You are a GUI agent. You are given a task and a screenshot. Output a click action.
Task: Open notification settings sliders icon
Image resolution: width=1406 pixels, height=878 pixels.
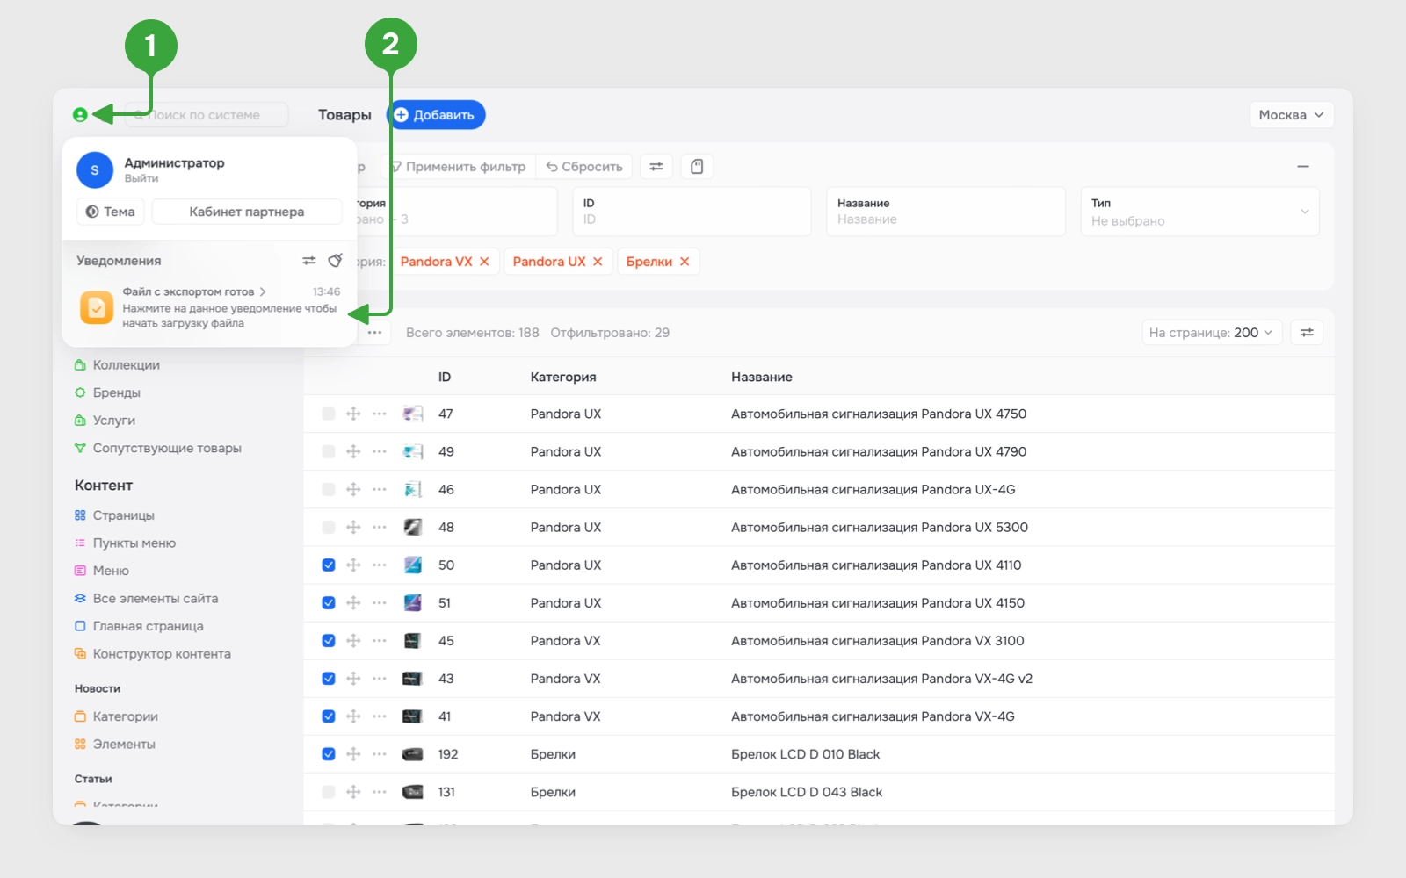[x=309, y=261]
